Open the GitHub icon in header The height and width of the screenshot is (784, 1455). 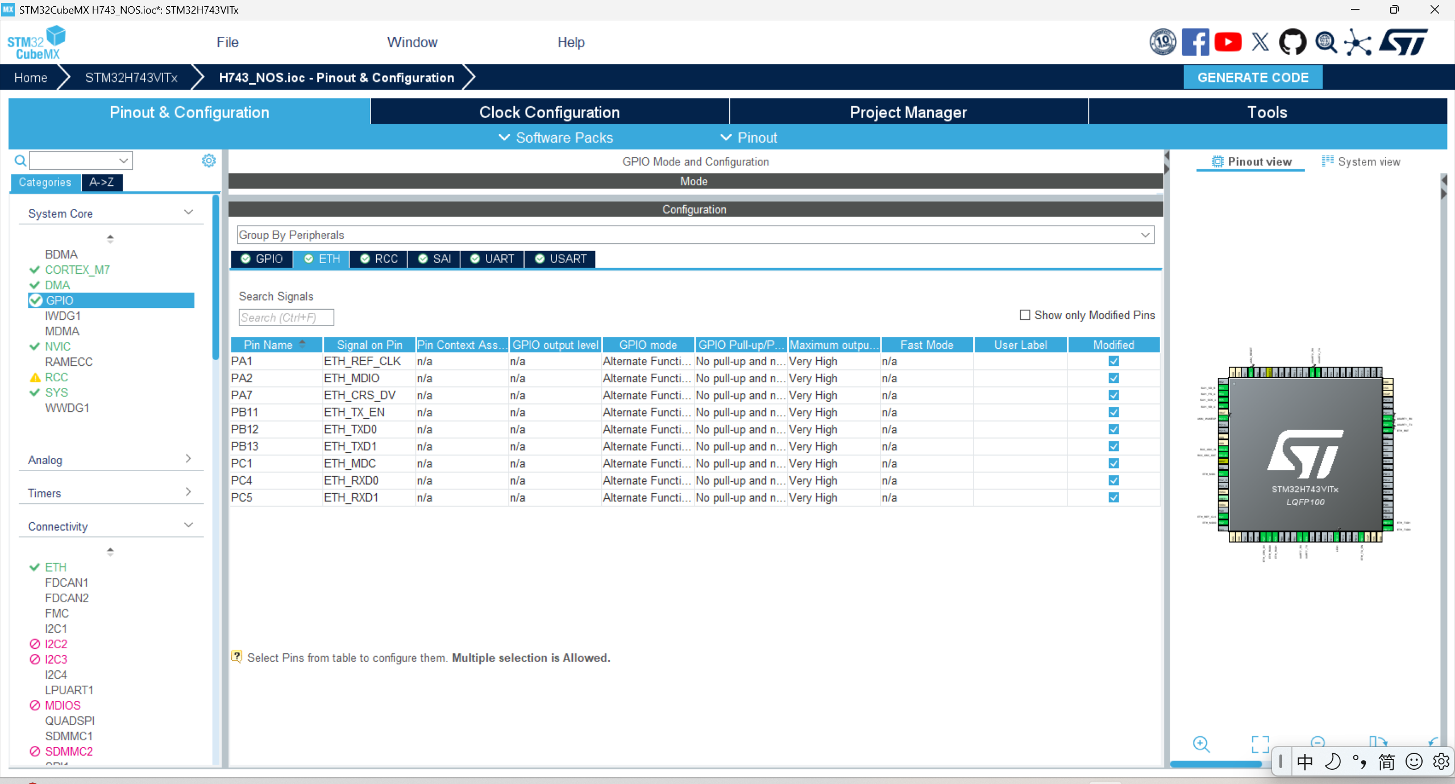coord(1292,42)
